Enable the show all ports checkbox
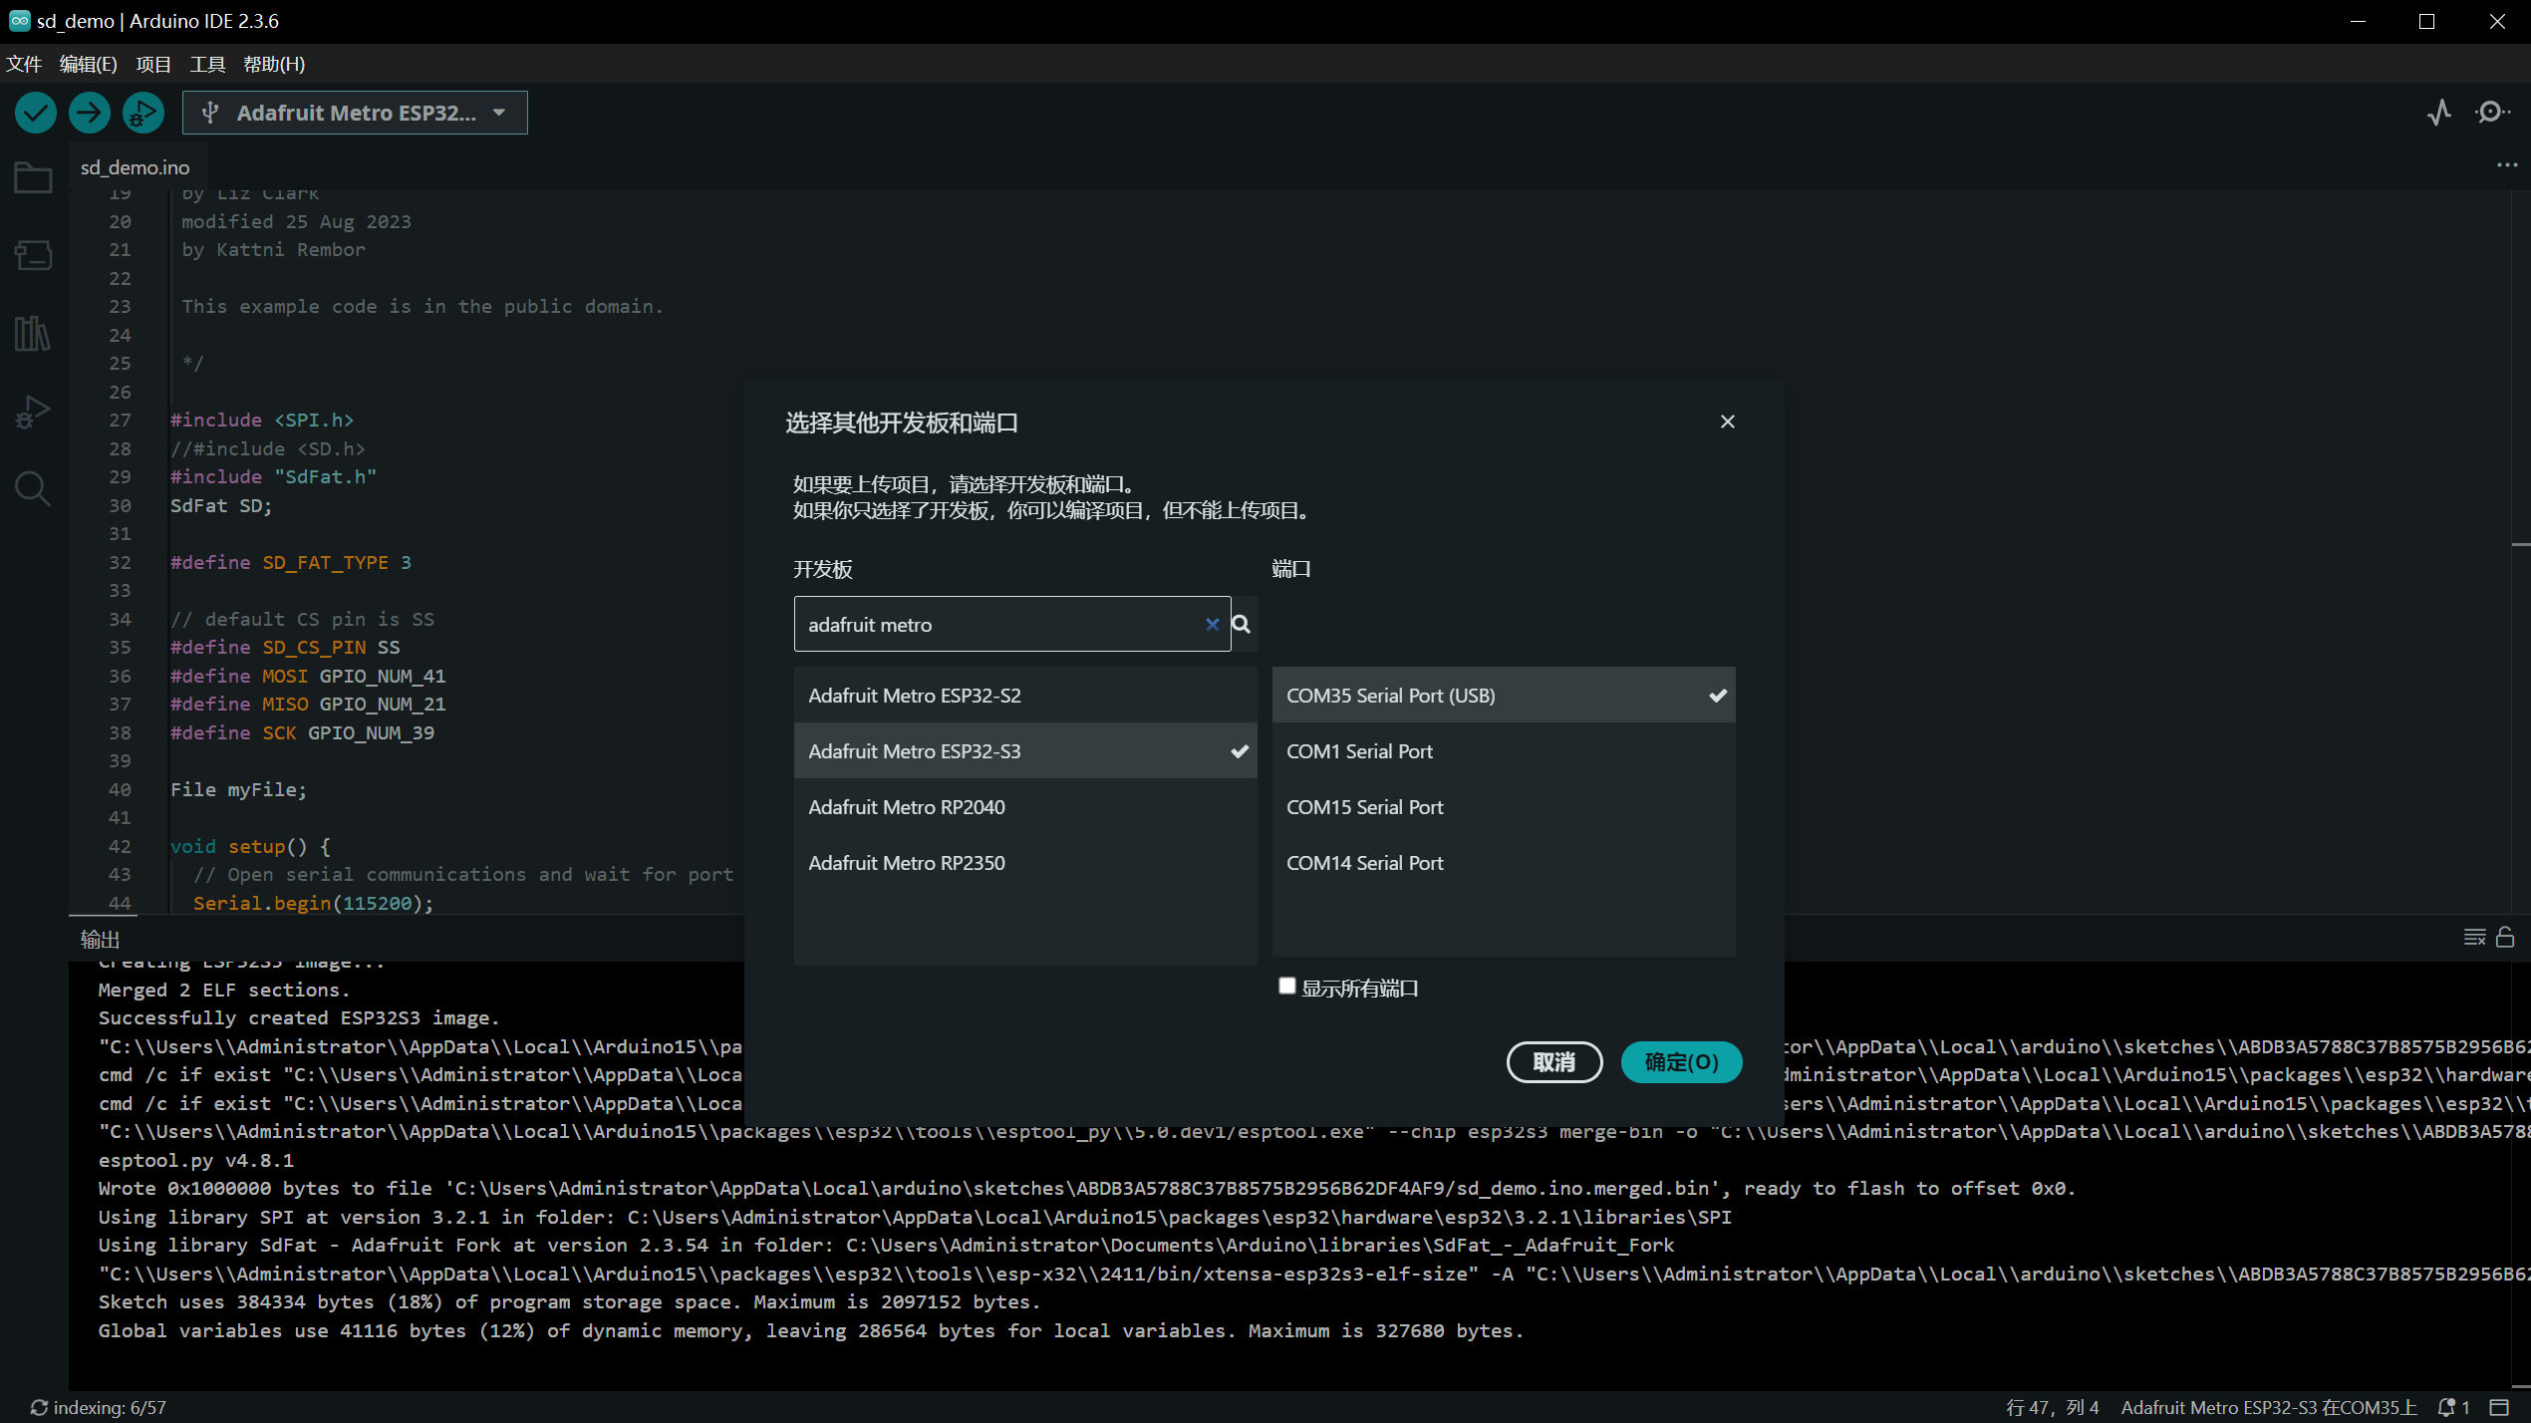Image resolution: width=2531 pixels, height=1423 pixels. click(1287, 986)
